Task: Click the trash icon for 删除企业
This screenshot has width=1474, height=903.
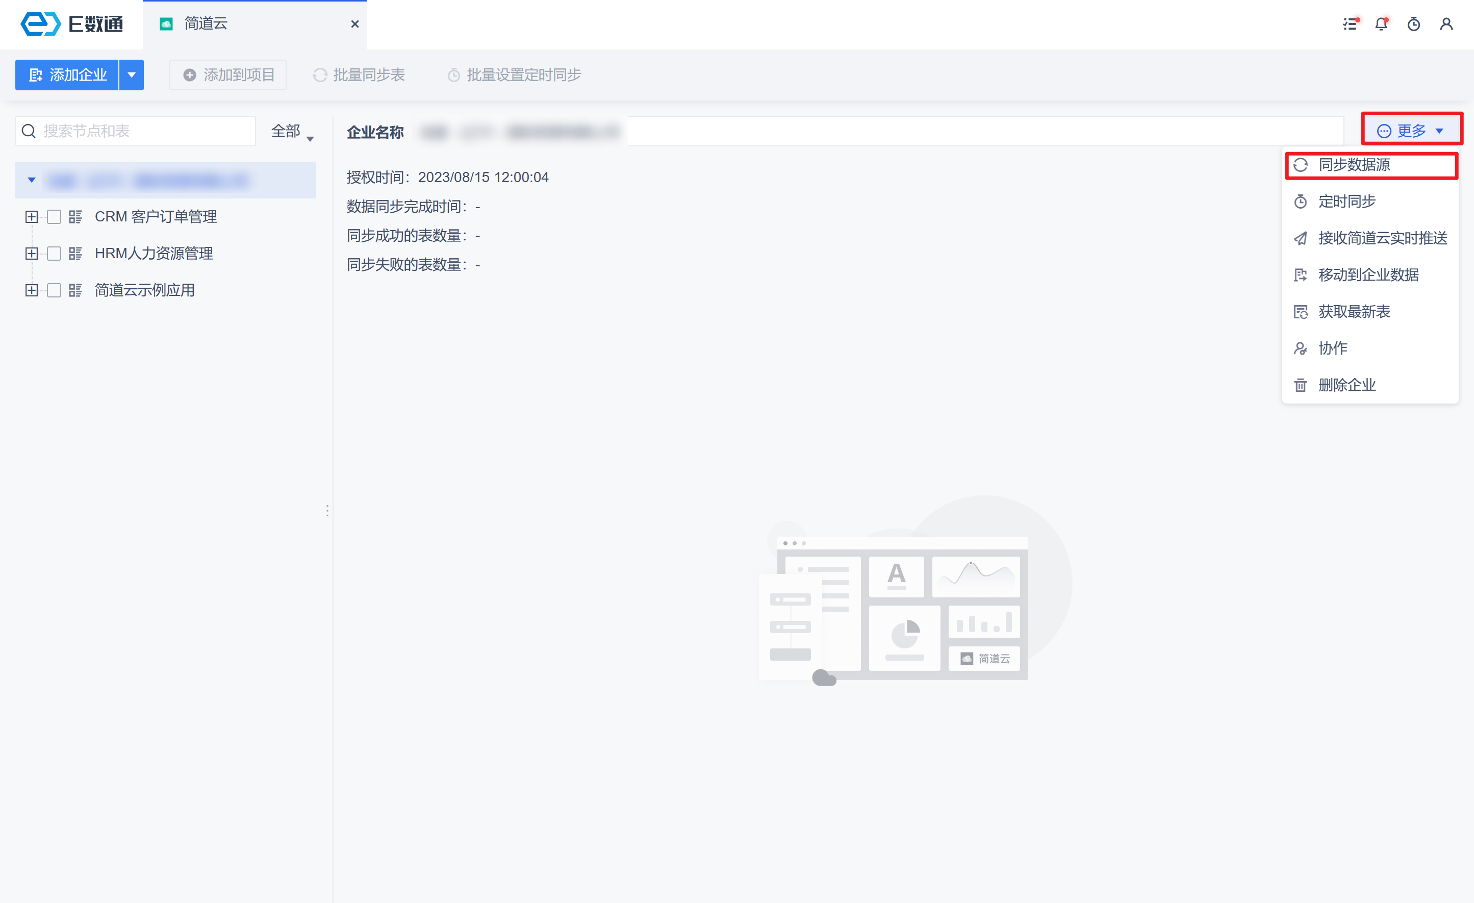Action: [x=1301, y=385]
